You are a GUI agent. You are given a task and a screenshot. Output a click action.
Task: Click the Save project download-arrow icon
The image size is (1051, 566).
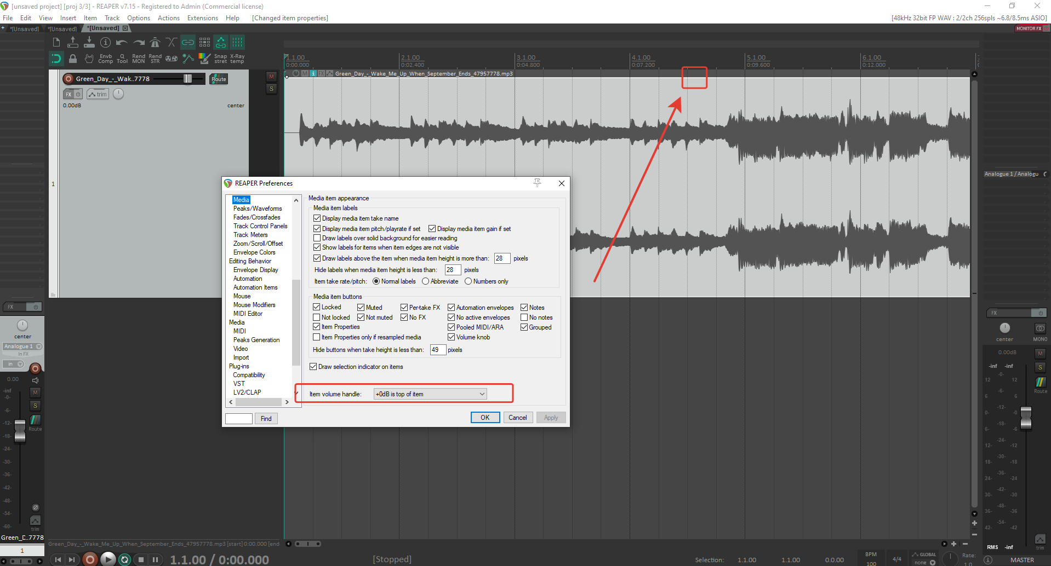89,42
